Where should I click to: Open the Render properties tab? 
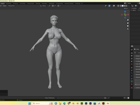[x=132, y=53]
